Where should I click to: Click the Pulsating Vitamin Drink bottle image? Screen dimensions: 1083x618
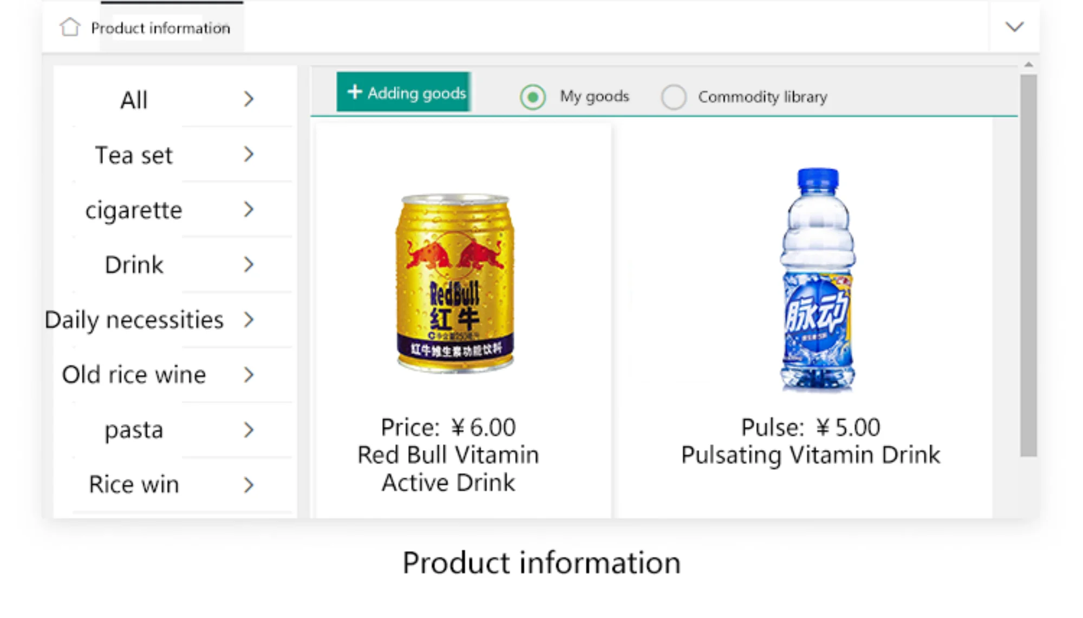(x=818, y=279)
